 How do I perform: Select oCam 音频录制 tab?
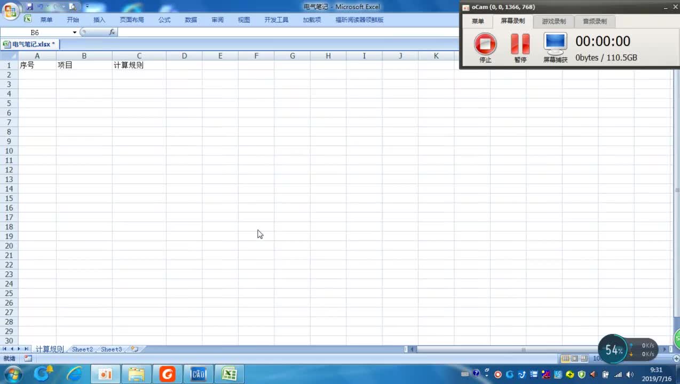click(595, 21)
